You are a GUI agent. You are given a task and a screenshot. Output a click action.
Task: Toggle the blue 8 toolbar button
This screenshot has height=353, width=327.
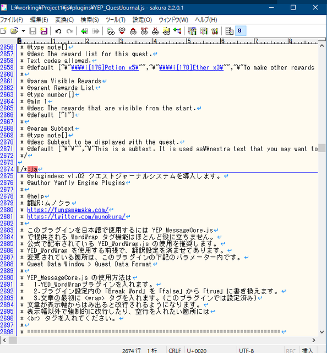click(241, 31)
